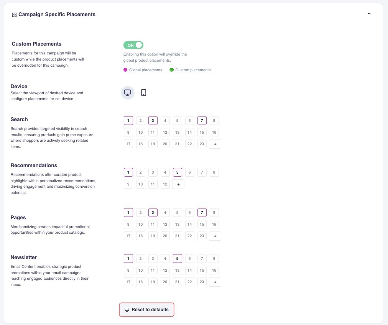Toggle Search placement slot 3
388x325 pixels.
coord(153,121)
